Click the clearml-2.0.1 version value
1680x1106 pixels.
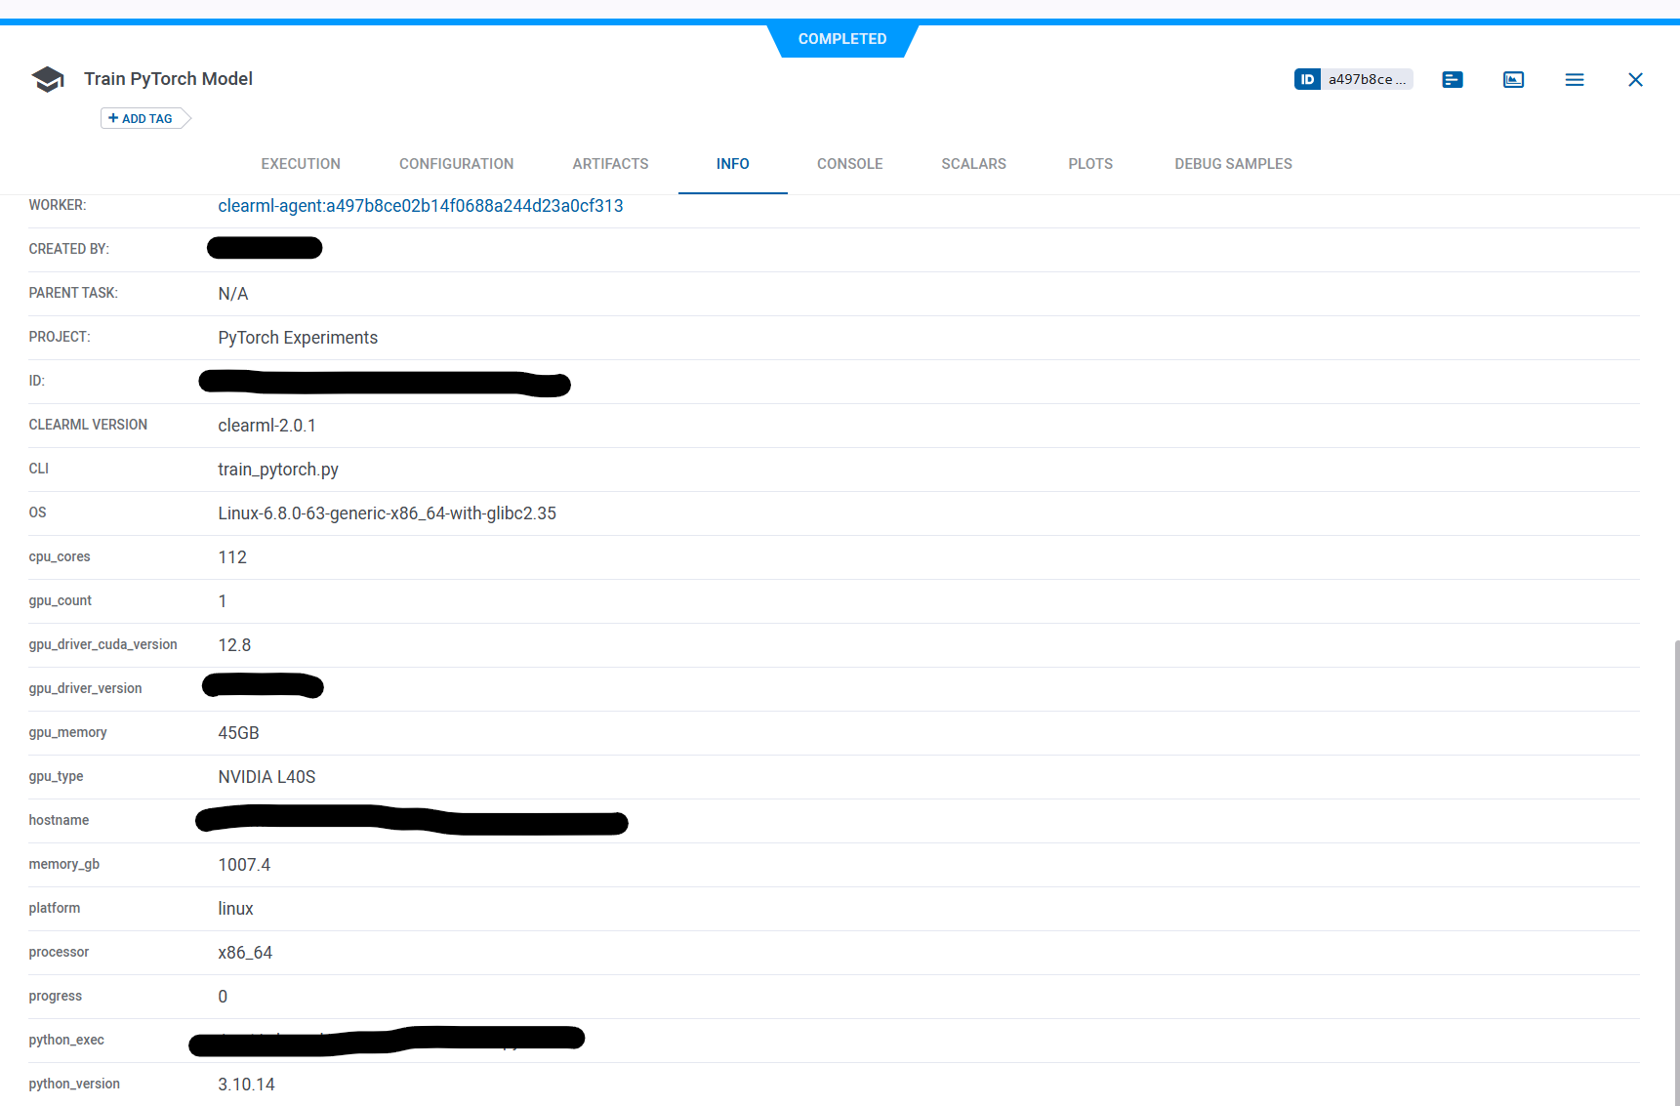pyautogui.click(x=266, y=426)
